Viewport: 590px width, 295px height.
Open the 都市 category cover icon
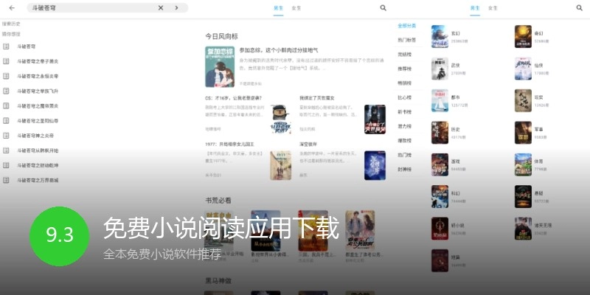point(440,100)
